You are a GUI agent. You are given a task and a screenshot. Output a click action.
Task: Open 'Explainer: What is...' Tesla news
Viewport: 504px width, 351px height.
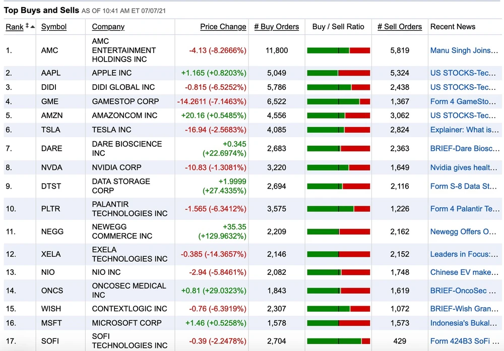pyautogui.click(x=464, y=130)
